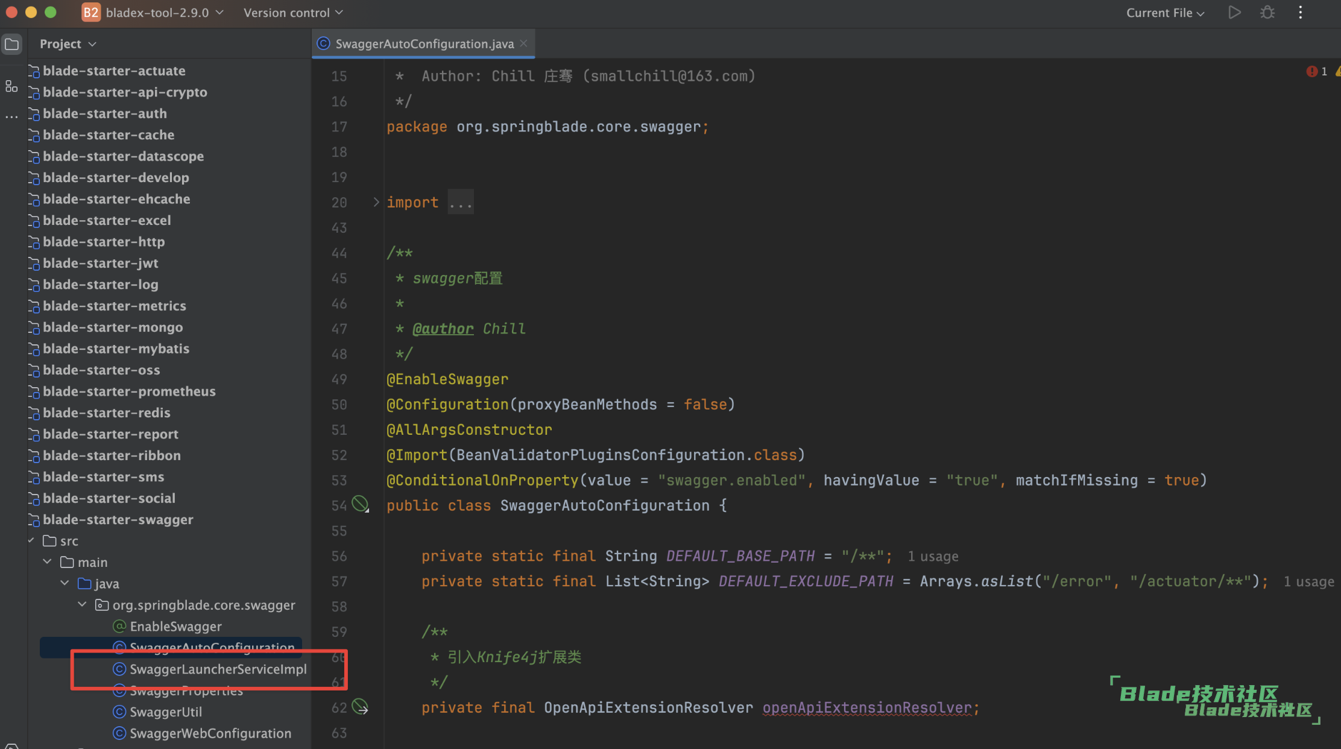Run the current file
Image resolution: width=1341 pixels, height=749 pixels.
point(1234,13)
